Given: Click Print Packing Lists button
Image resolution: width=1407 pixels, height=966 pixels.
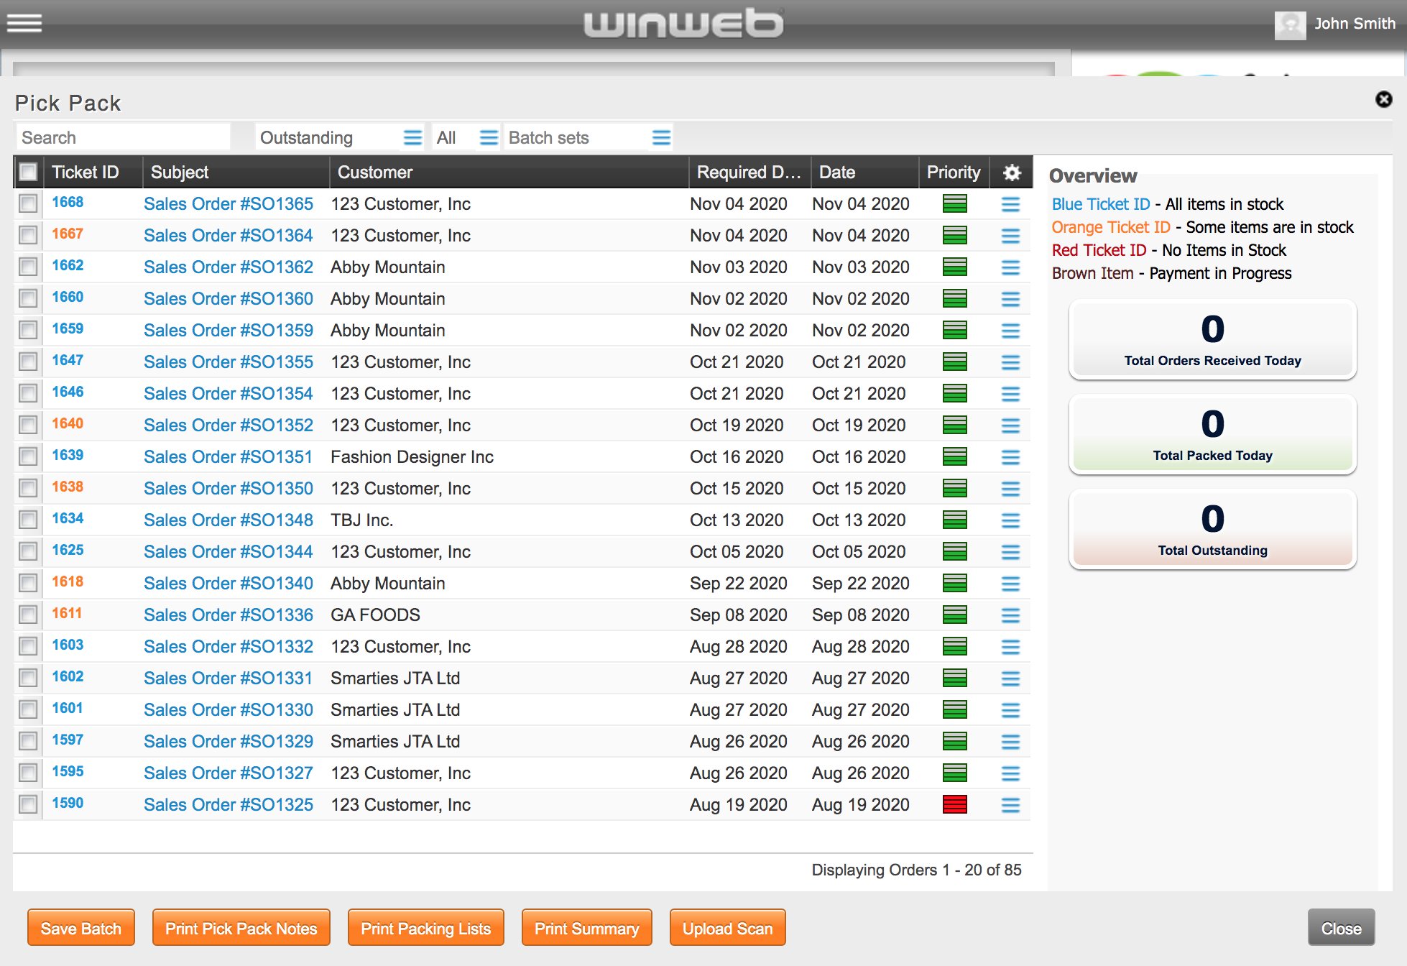Looking at the screenshot, I should [x=425, y=928].
